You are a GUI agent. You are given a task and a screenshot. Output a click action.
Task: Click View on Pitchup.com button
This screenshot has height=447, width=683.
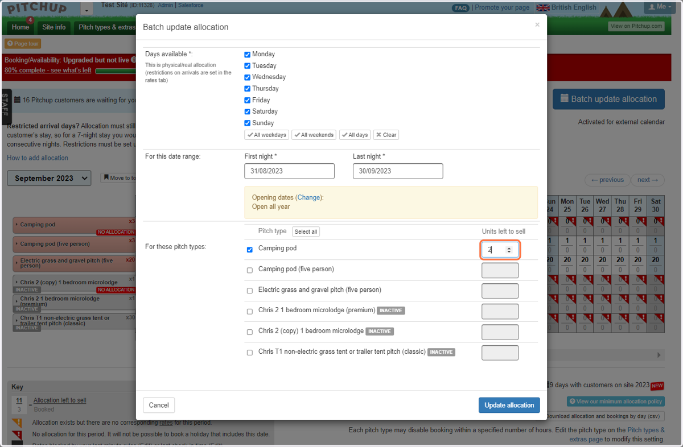[636, 26]
